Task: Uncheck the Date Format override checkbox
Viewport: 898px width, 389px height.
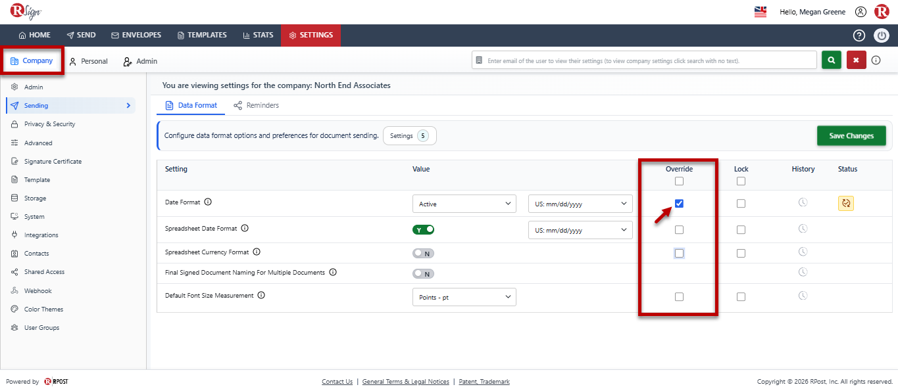Action: coord(679,203)
